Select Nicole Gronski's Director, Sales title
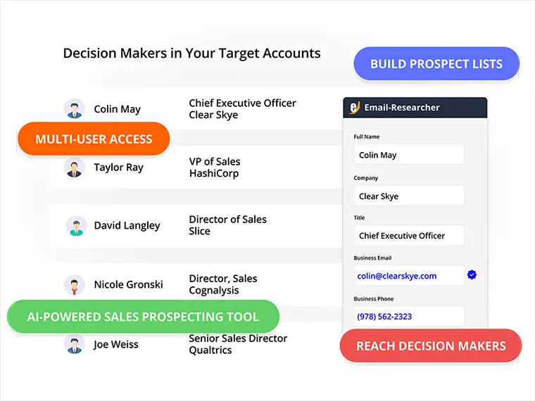 coord(223,279)
